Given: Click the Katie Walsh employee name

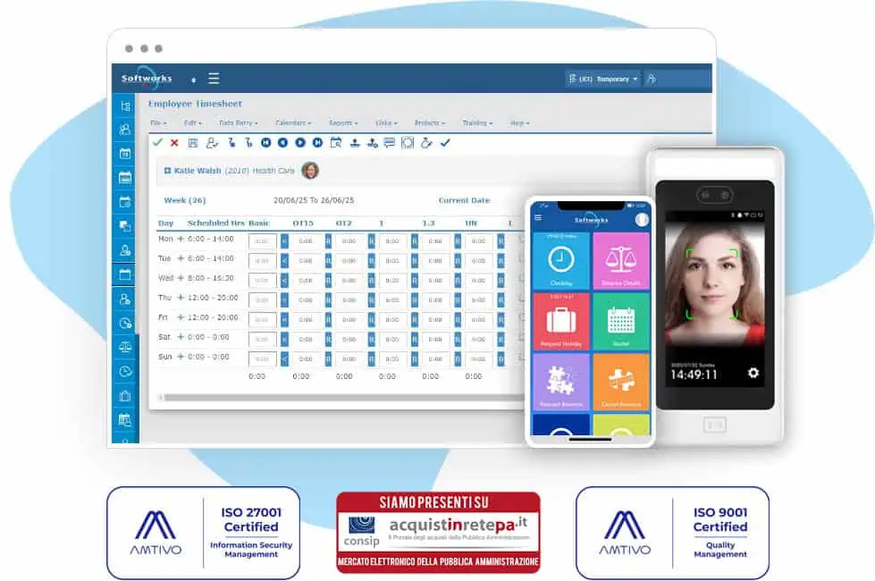Looking at the screenshot, I should tap(198, 171).
